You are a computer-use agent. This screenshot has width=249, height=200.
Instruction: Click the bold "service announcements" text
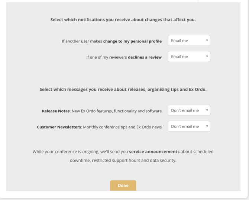(154, 152)
